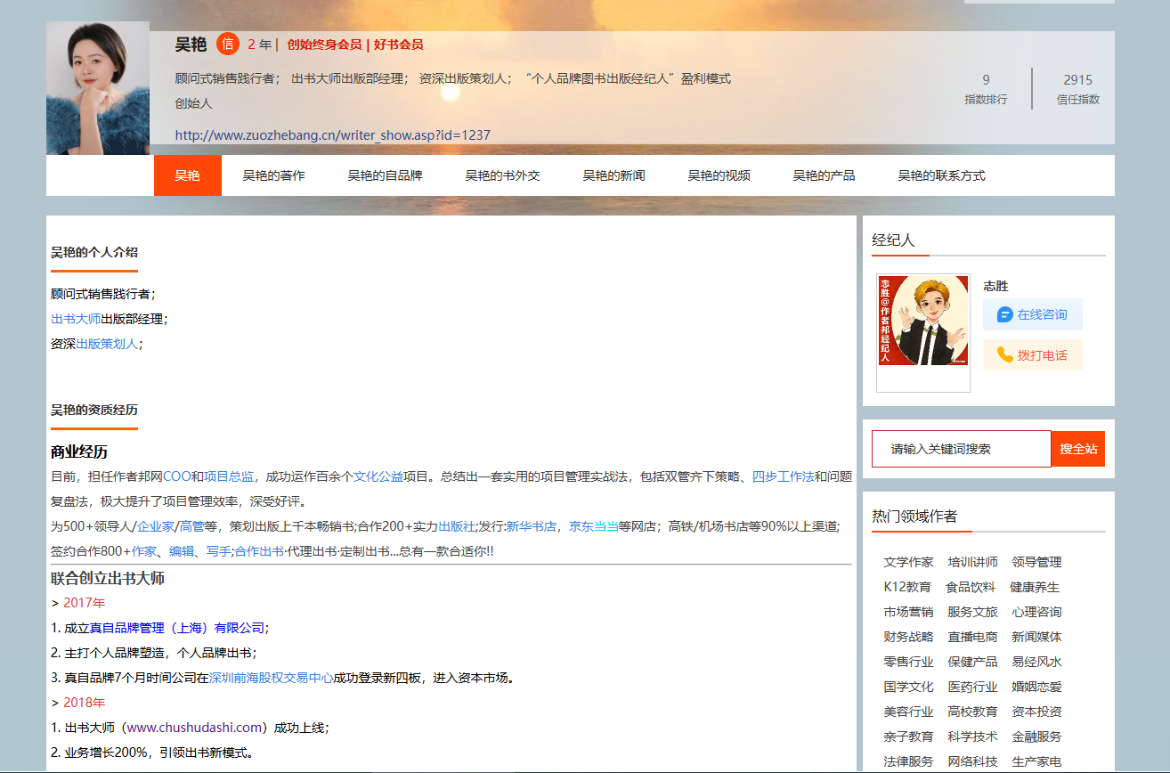This screenshot has height=773, width=1170.
Task: Select the 吴艳的新闻 tab
Action: tap(613, 175)
